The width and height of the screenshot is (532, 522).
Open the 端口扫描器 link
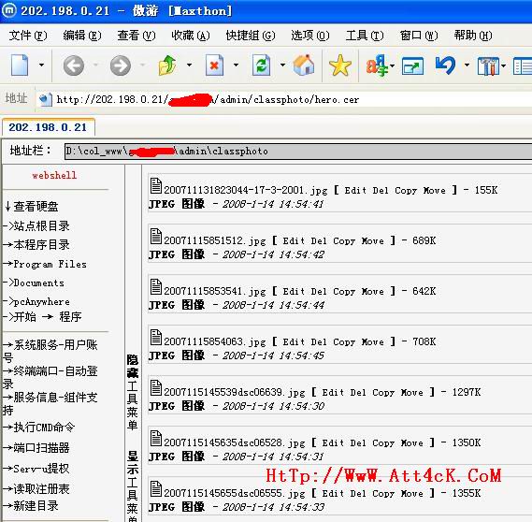[x=41, y=448]
